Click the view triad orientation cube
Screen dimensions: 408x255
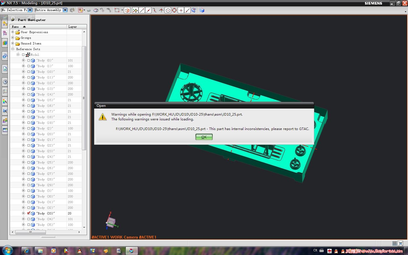point(111,222)
